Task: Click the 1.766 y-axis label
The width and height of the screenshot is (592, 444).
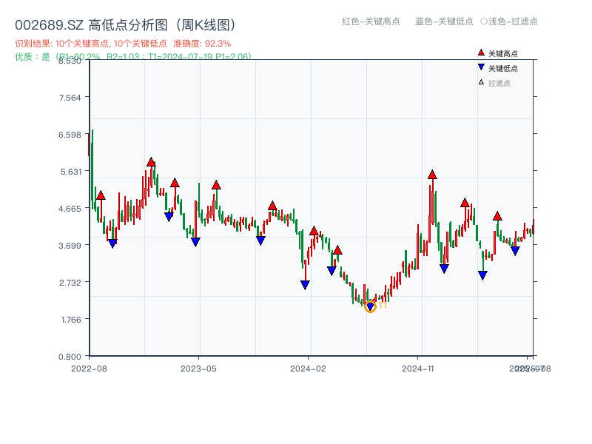Action: [71, 320]
